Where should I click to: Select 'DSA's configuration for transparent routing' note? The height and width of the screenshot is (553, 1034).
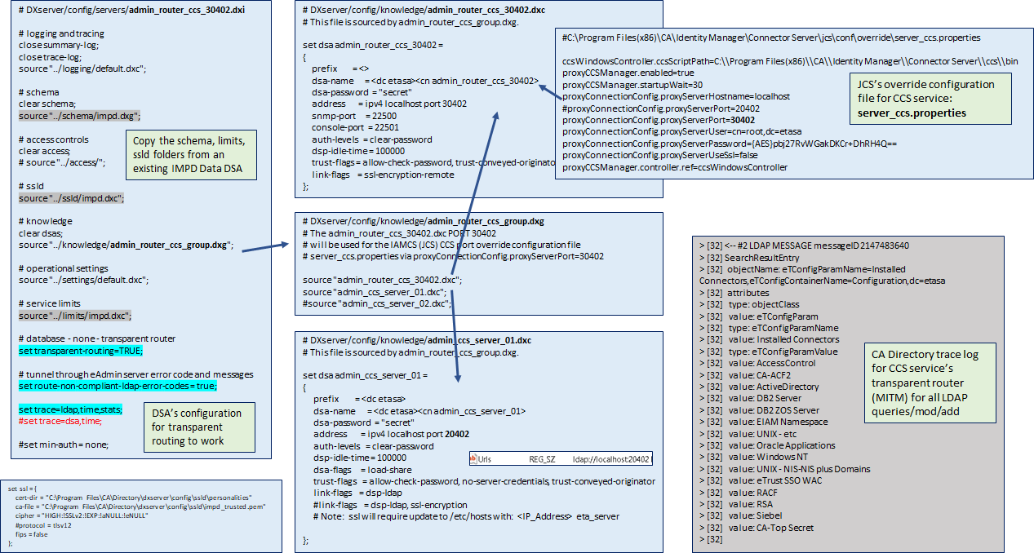coord(198,427)
